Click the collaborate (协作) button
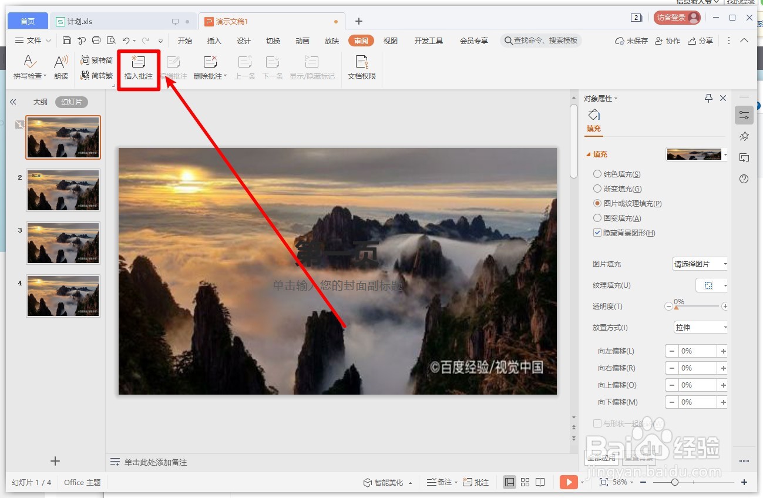763x498 pixels. click(668, 41)
